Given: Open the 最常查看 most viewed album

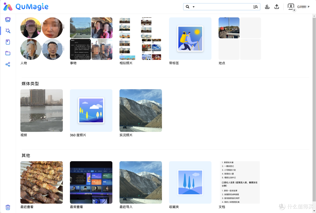Looking at the screenshot, I should 91,182.
